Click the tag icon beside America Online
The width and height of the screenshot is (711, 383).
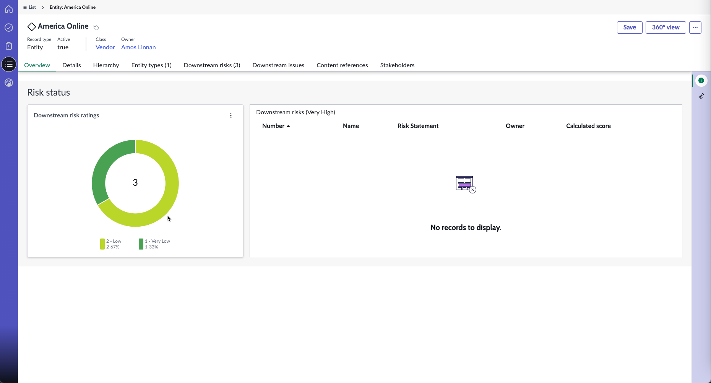click(x=96, y=27)
